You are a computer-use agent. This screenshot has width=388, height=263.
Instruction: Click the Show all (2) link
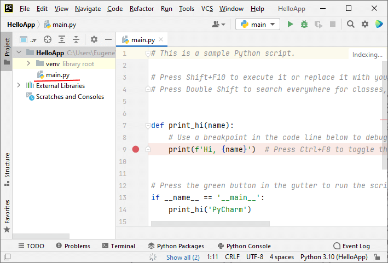coord(183,257)
